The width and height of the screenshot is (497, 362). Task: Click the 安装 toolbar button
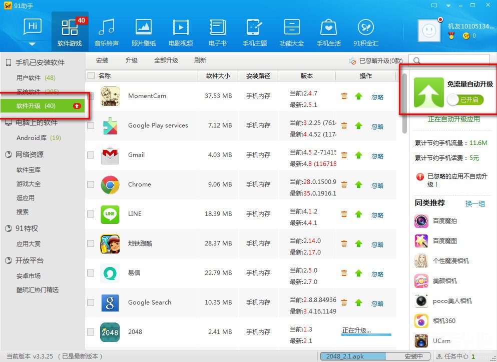click(102, 60)
